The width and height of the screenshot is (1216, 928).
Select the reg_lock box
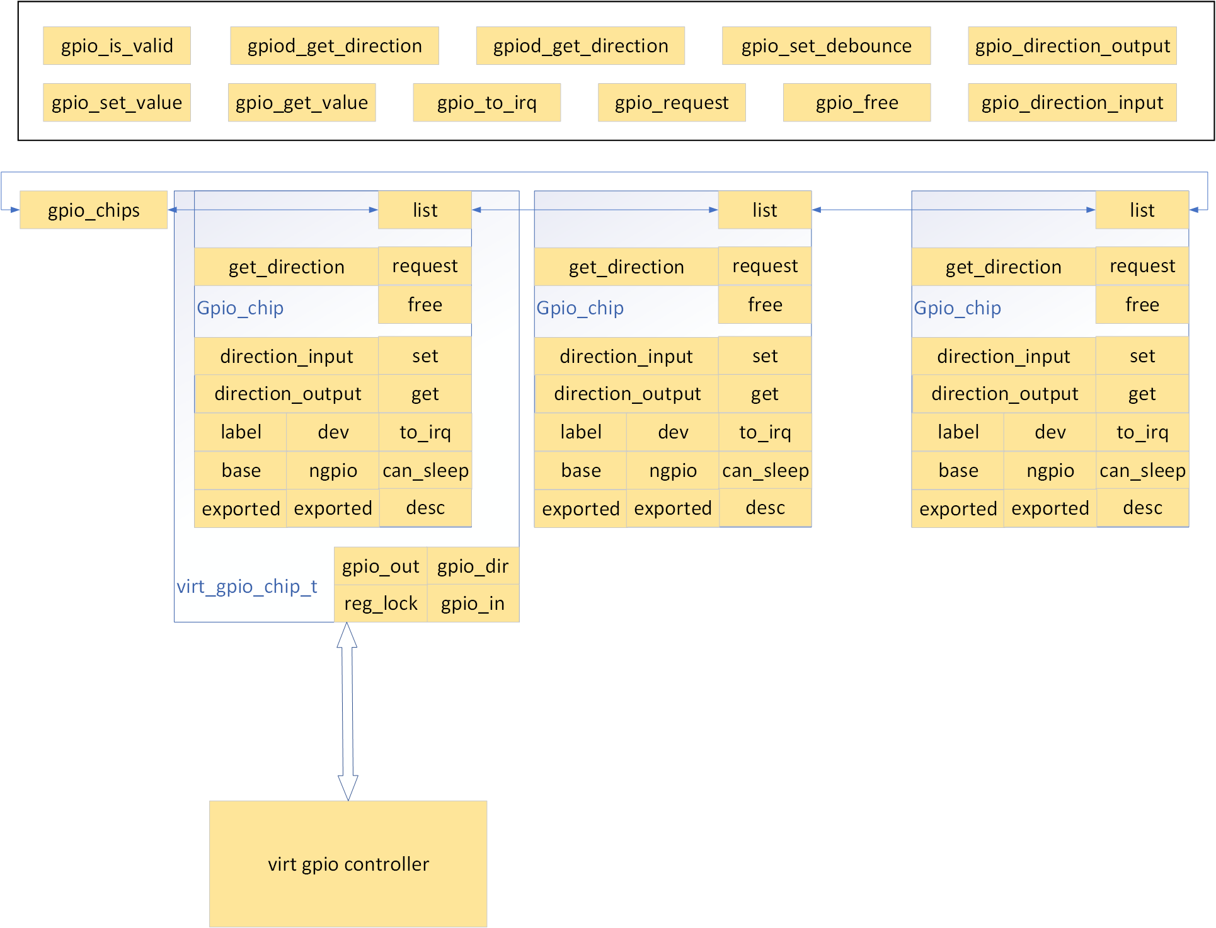tap(380, 604)
